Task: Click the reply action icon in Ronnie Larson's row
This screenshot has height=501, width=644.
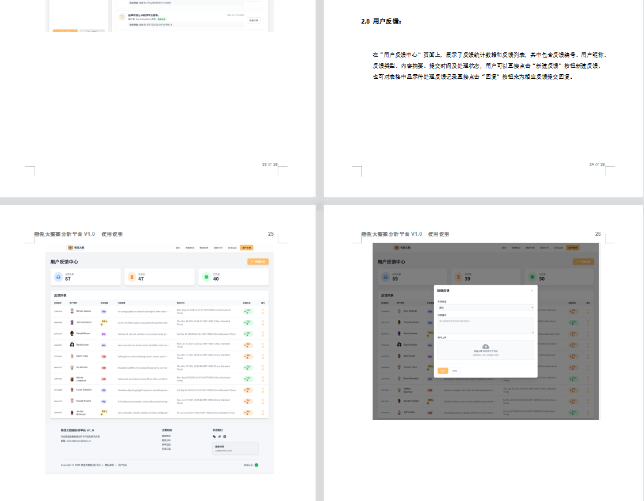Action: [x=263, y=310]
